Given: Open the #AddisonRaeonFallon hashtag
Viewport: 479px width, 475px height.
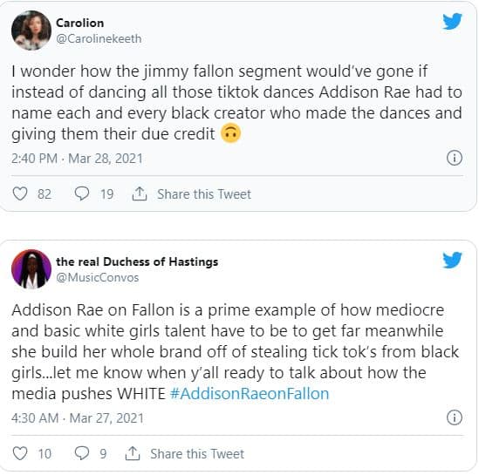Looking at the screenshot, I should pos(250,394).
